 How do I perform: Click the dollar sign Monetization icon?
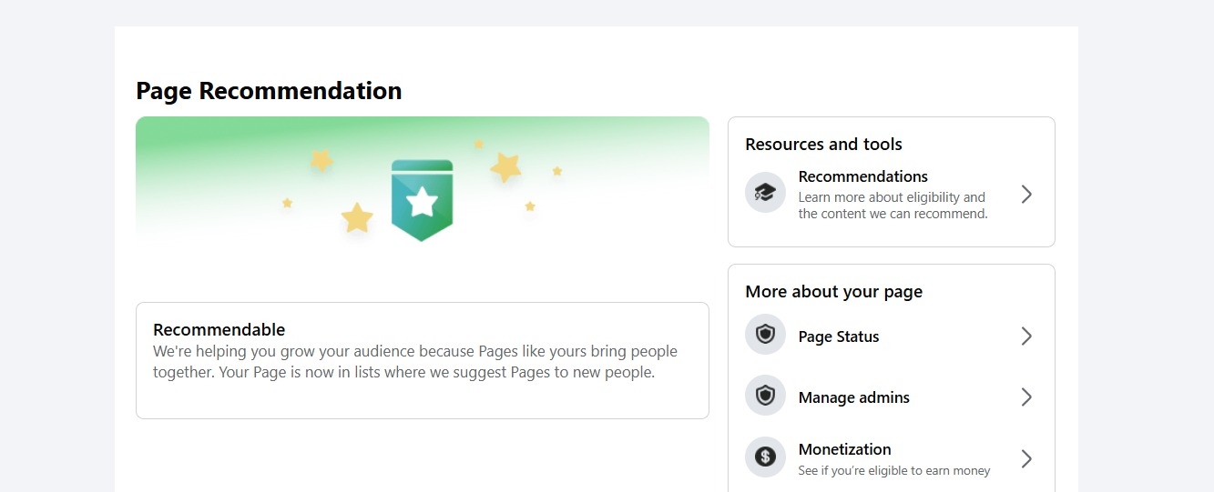coord(765,457)
